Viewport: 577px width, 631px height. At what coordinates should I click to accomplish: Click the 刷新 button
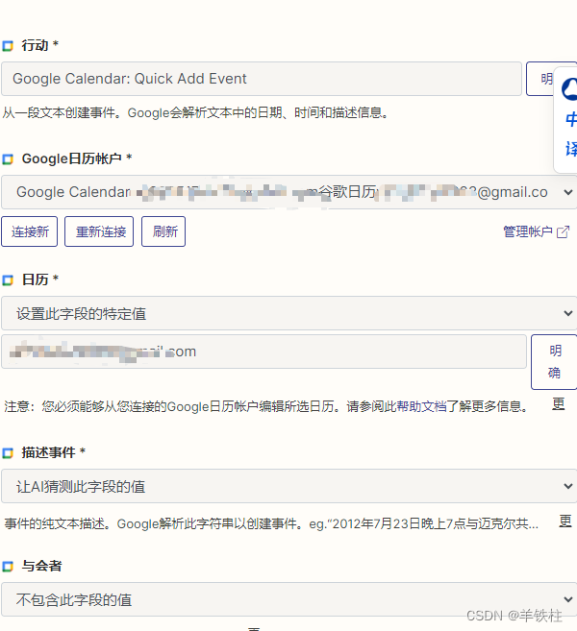tap(163, 231)
